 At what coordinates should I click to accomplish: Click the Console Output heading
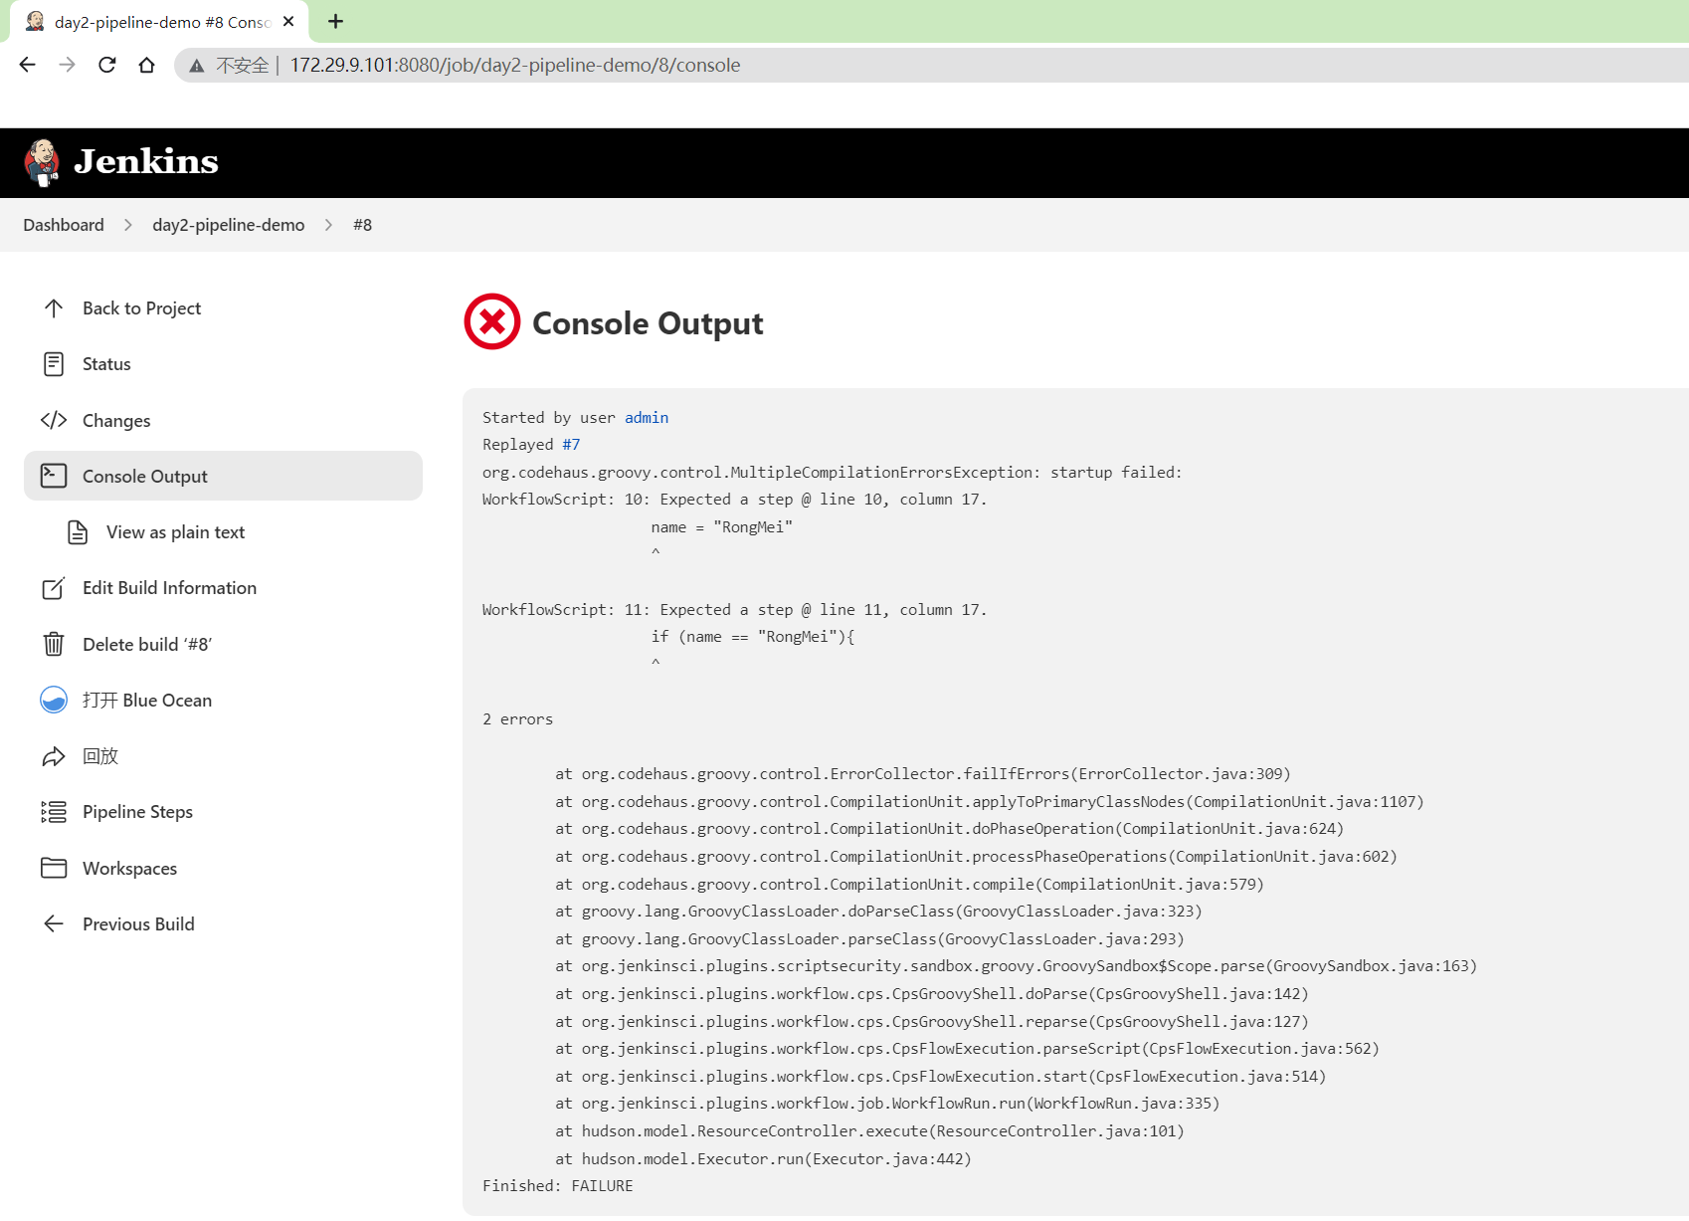point(648,323)
